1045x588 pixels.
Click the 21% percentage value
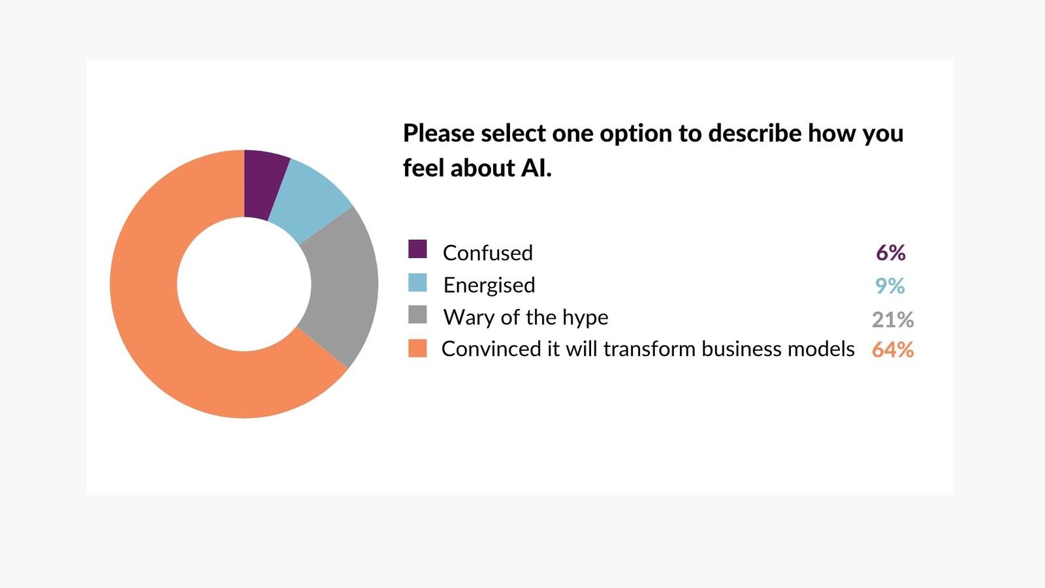[893, 319]
